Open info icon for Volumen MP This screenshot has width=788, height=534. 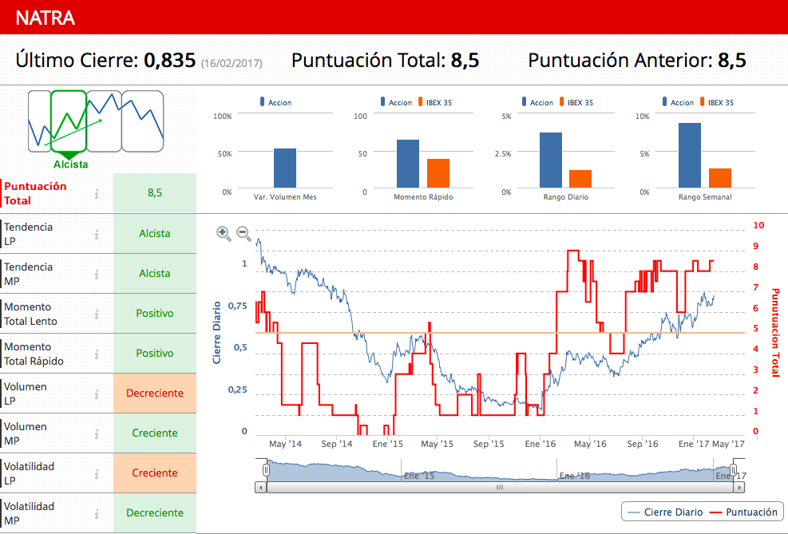tap(97, 434)
